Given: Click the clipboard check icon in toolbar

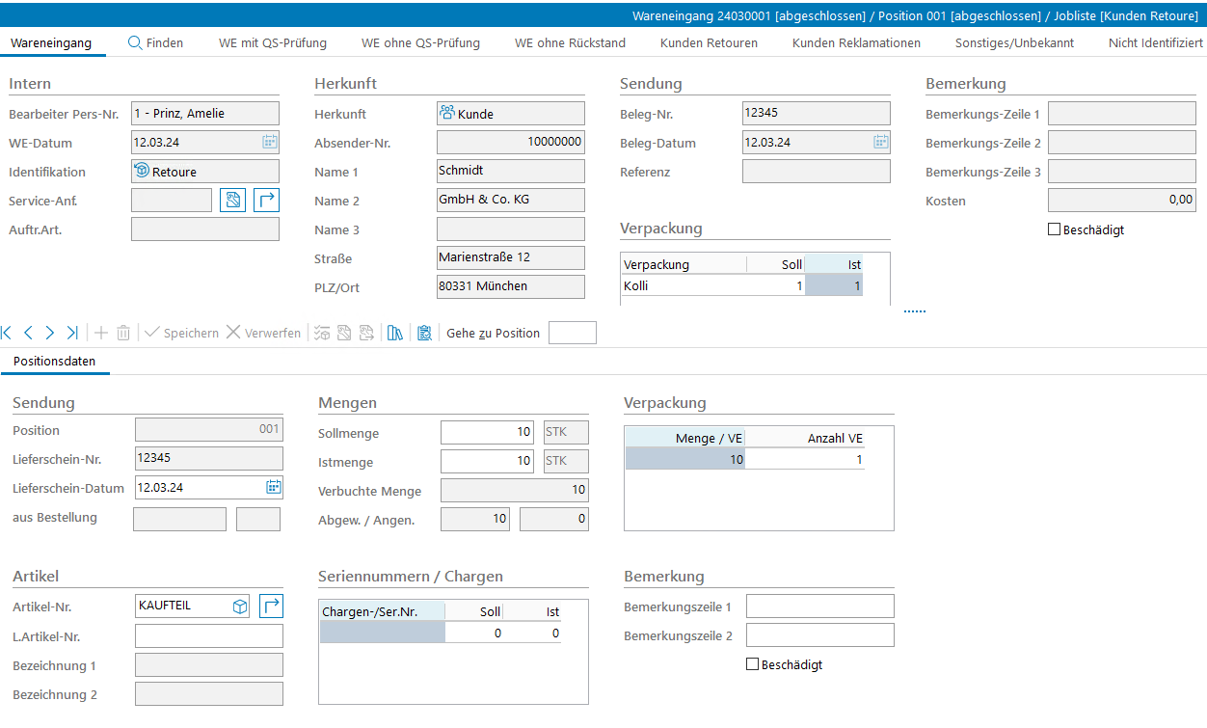Looking at the screenshot, I should pyautogui.click(x=424, y=333).
